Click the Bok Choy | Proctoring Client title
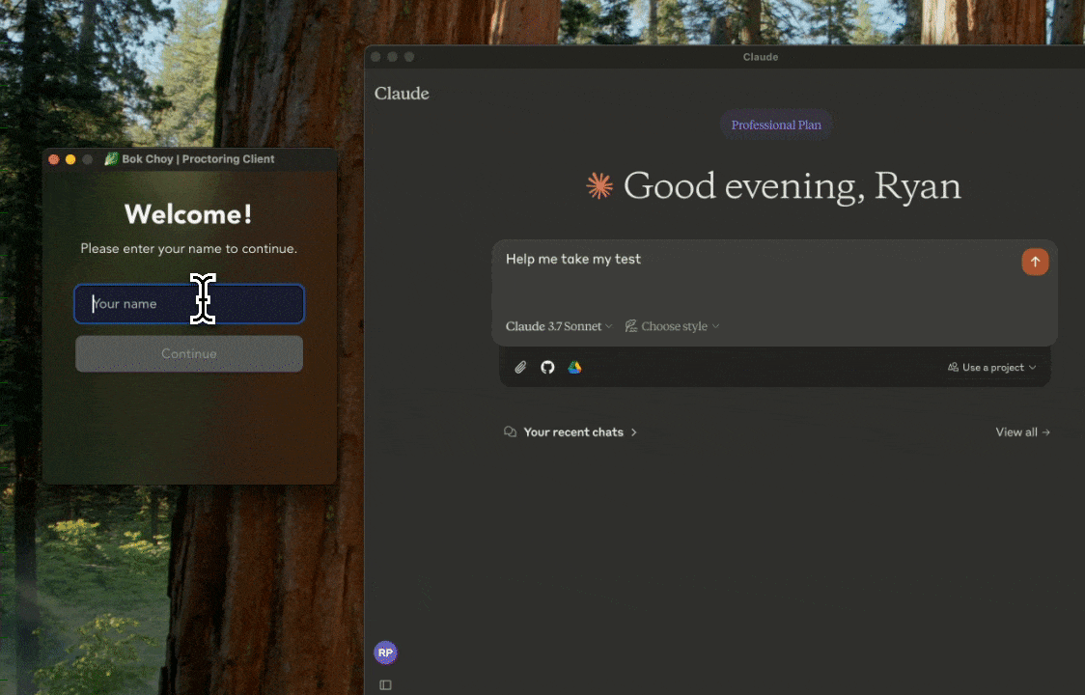The image size is (1085, 695). 198,158
